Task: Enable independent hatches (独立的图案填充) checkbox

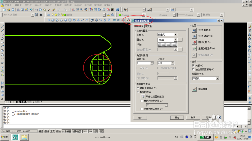Action: coord(193,69)
